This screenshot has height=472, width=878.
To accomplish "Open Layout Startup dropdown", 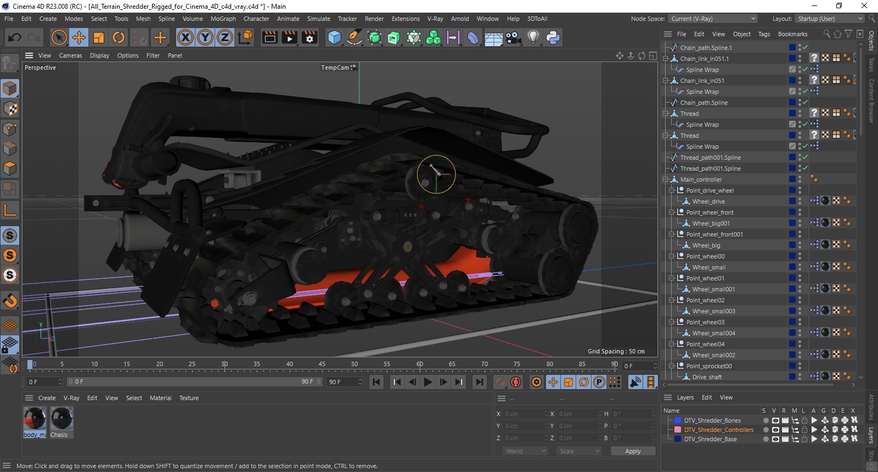I will 830,19.
